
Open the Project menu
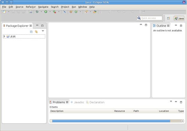pyautogui.click(x=65, y=7)
